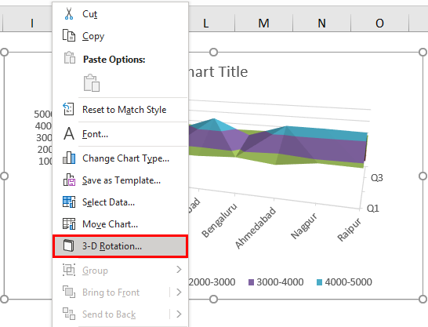This screenshot has width=428, height=327.
Task: Click the Ahmedabad axis label
Action: (256, 227)
